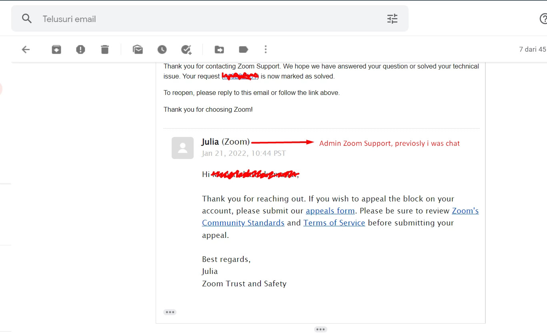Move email to folder icon
The width and height of the screenshot is (547, 336).
click(x=219, y=50)
